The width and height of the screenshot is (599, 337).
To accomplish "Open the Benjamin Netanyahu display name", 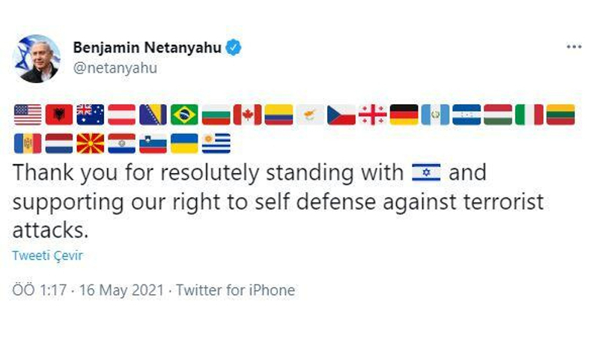I will (147, 48).
